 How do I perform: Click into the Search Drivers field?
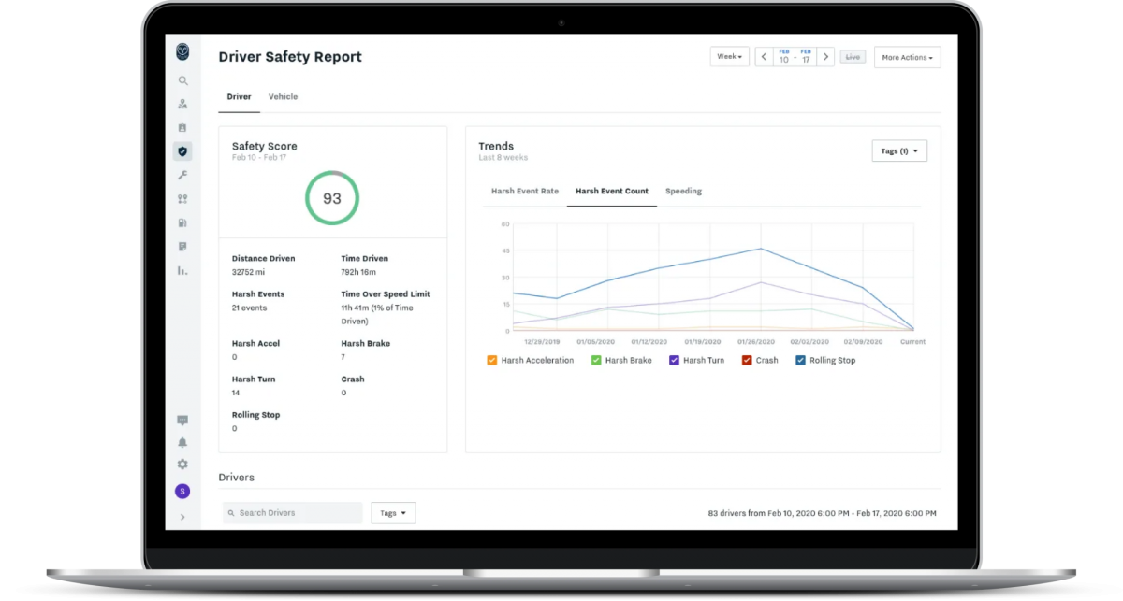tap(292, 513)
